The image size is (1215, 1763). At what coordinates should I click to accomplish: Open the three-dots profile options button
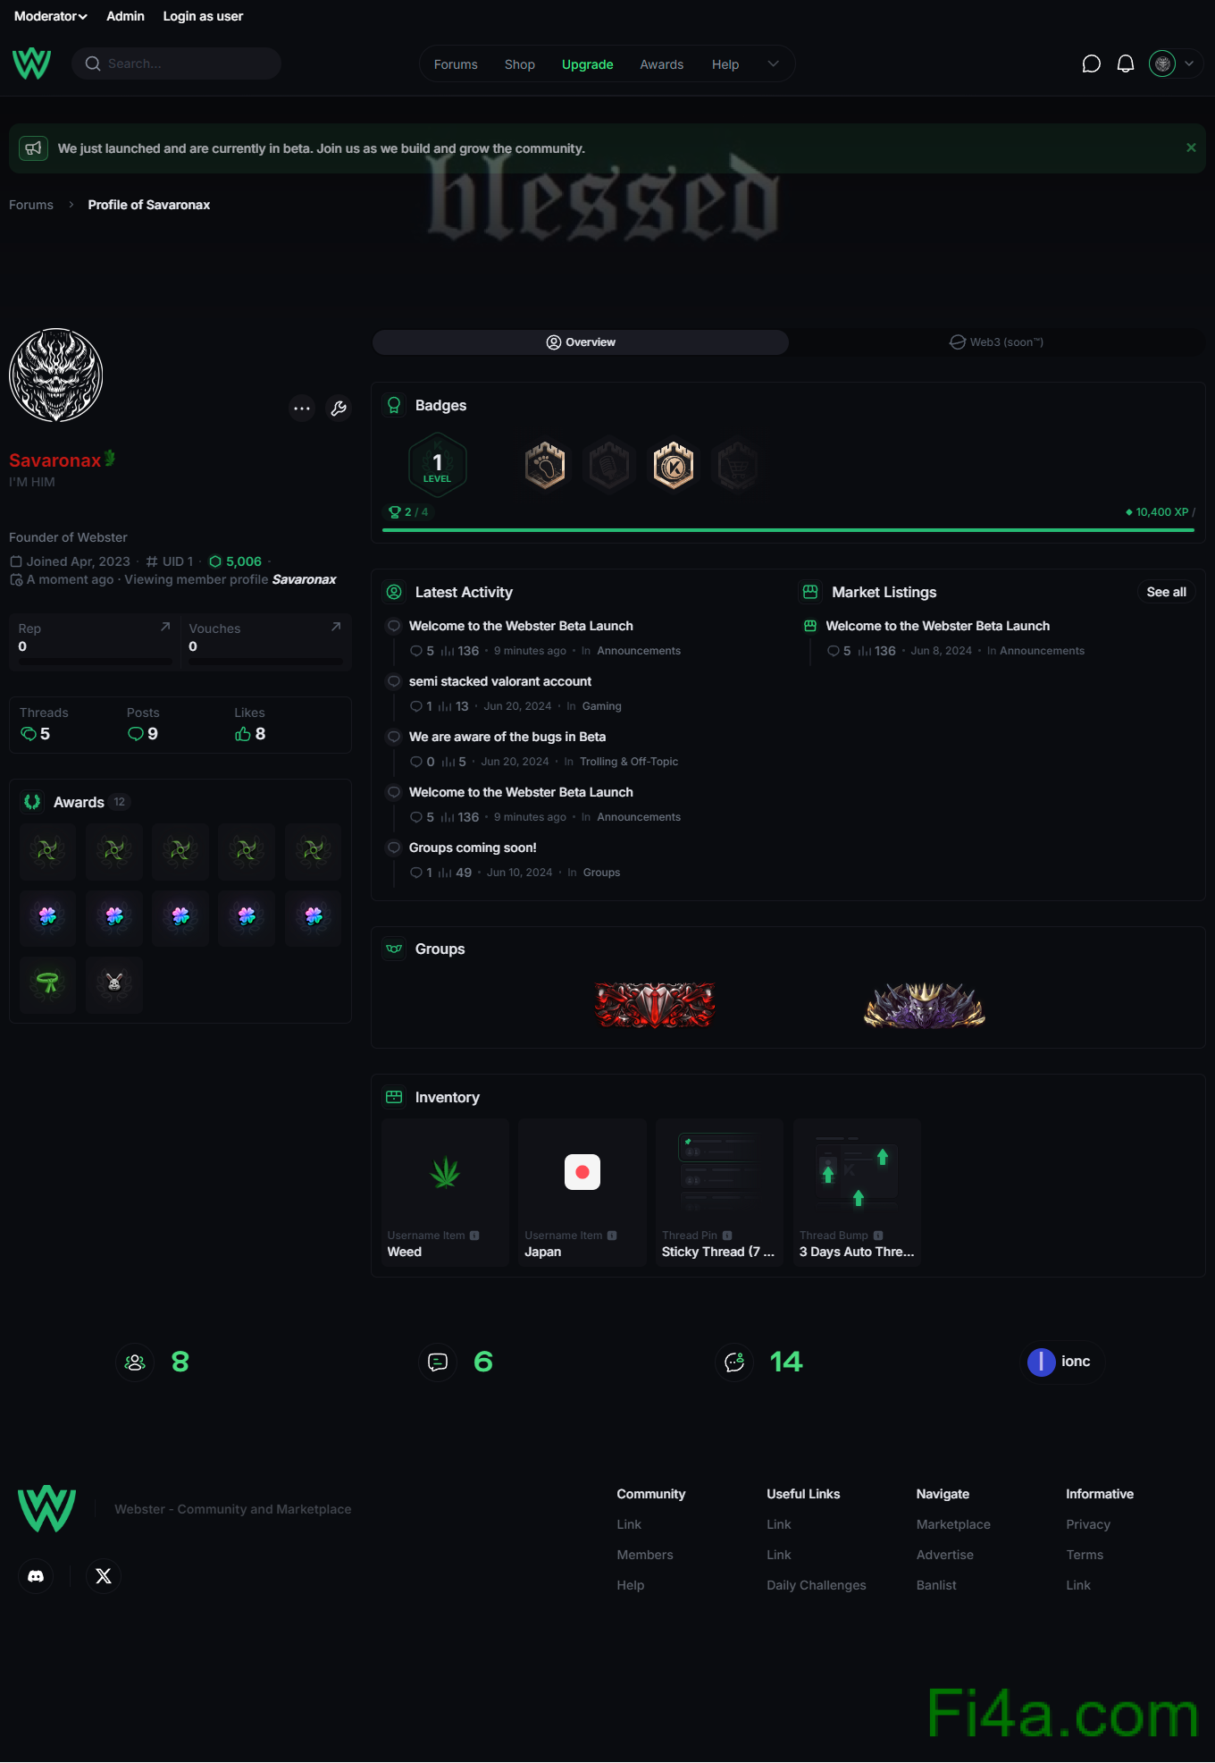[303, 409]
